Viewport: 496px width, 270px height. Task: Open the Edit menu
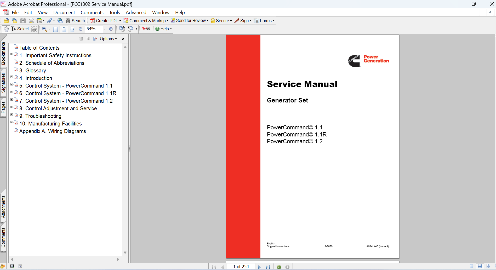coord(28,13)
